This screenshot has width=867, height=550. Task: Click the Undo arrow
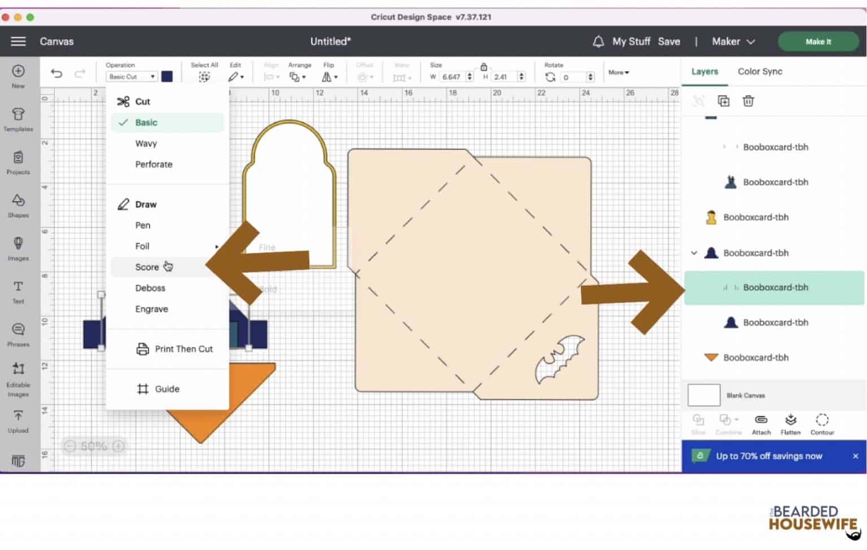[56, 73]
